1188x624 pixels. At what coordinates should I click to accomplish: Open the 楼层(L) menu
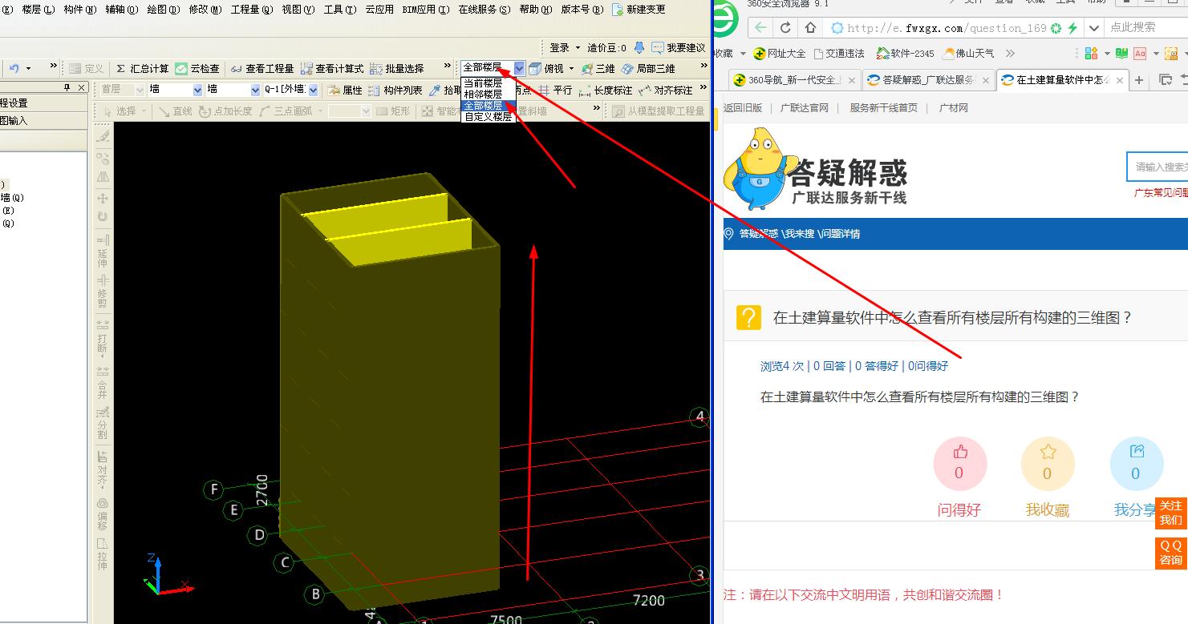[39, 10]
